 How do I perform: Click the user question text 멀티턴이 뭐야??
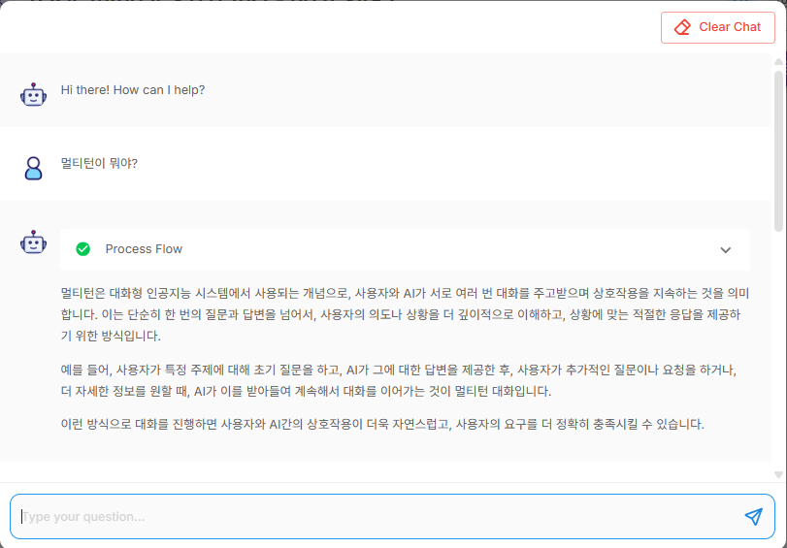click(x=99, y=163)
